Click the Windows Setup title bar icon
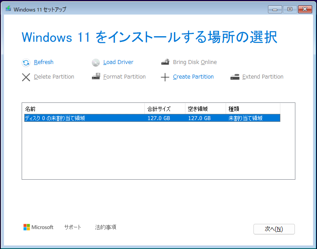This screenshot has width=317, height=249. (8, 9)
